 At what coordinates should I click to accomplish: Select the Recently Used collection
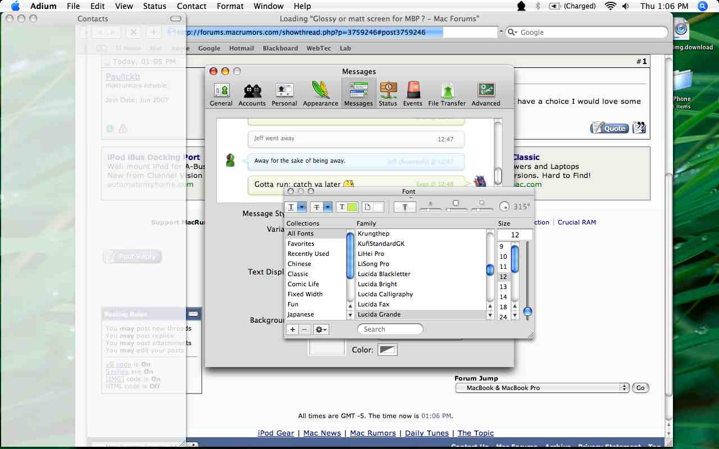coord(316,254)
